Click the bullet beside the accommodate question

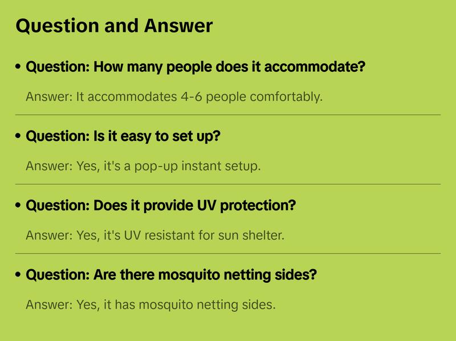(x=19, y=67)
